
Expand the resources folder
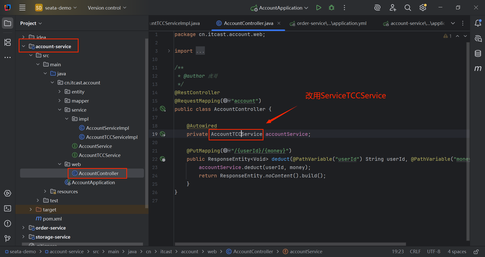45,191
